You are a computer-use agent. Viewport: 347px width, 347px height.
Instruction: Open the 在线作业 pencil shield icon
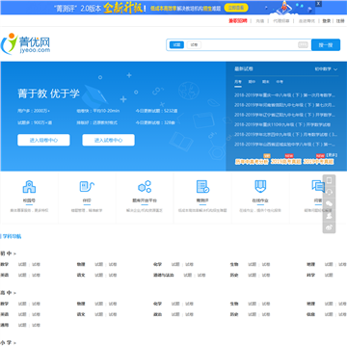tap(260, 187)
